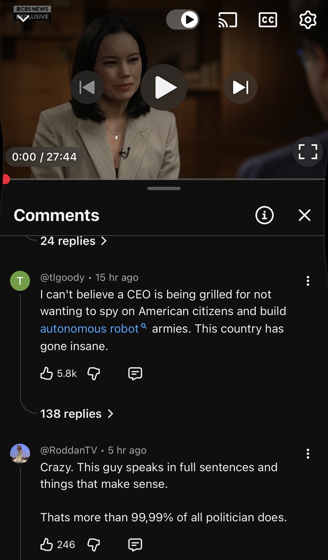Like the comment by @tlgoody

point(46,373)
